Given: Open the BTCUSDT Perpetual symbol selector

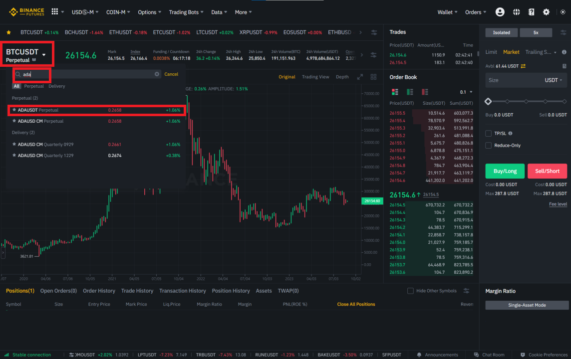Looking at the screenshot, I should pos(27,54).
